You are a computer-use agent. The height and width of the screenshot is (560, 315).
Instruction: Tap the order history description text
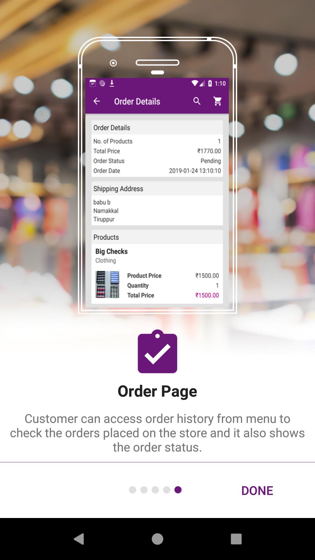click(157, 433)
